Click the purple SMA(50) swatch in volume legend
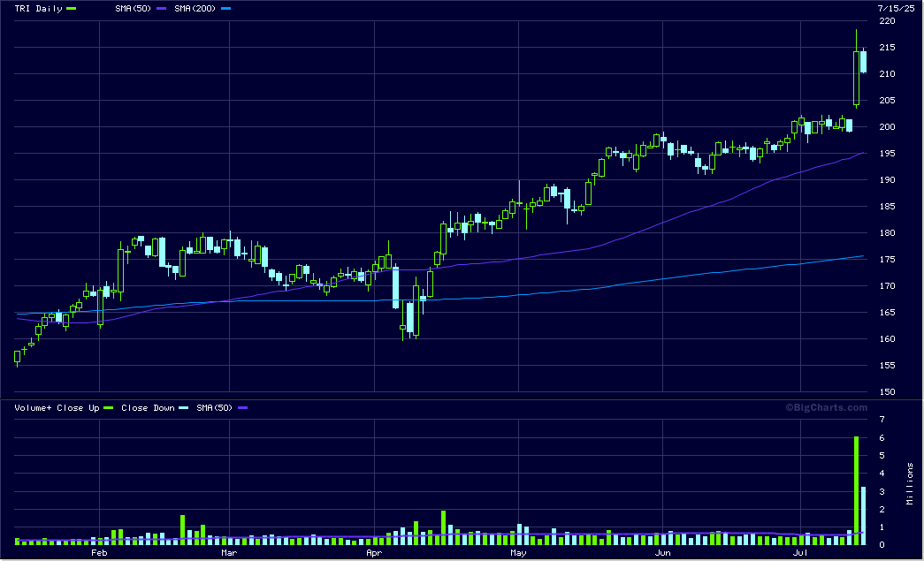This screenshot has height=561, width=924. (242, 408)
